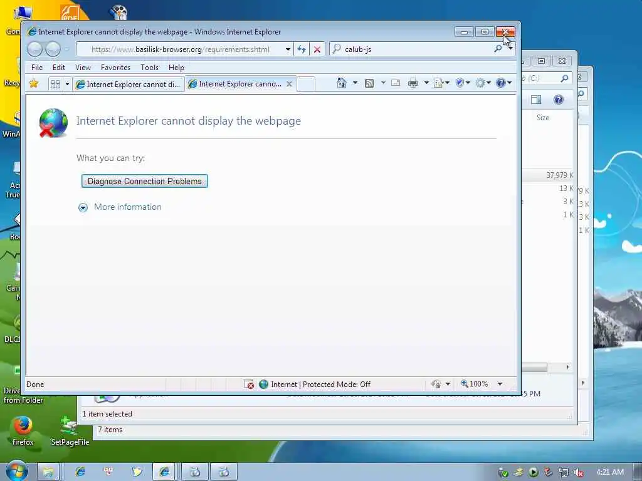The image size is (642, 481).
Task: Click the RSS feeds icon
Action: 369,83
